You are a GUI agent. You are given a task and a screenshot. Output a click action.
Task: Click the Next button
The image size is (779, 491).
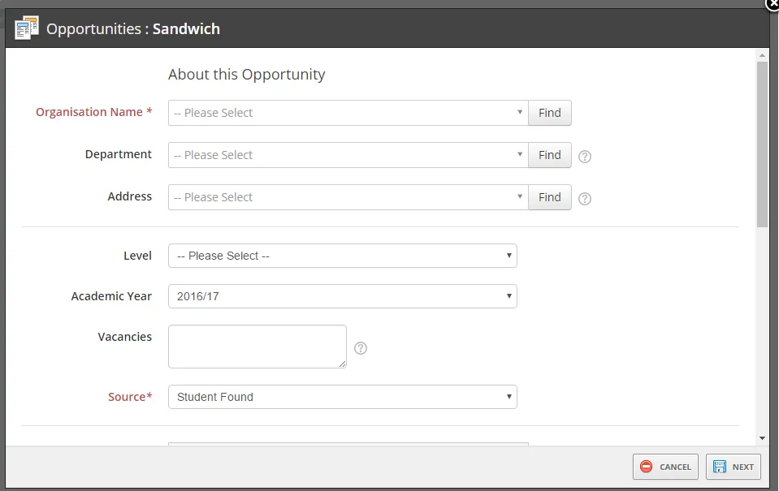pyautogui.click(x=733, y=467)
